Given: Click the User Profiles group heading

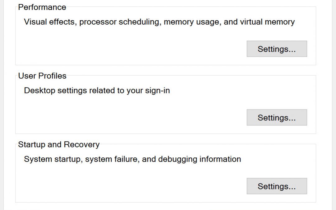Looking at the screenshot, I should 42,76.
